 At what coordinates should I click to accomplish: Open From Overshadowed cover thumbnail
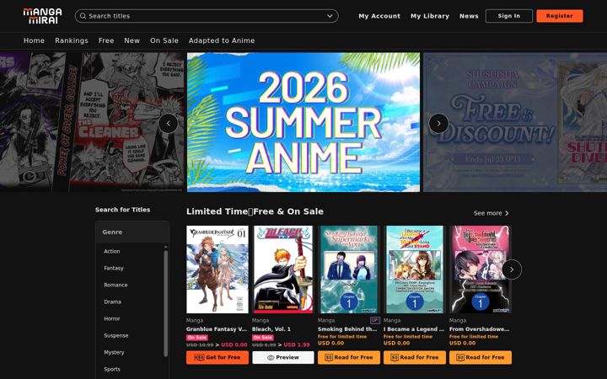click(x=481, y=270)
